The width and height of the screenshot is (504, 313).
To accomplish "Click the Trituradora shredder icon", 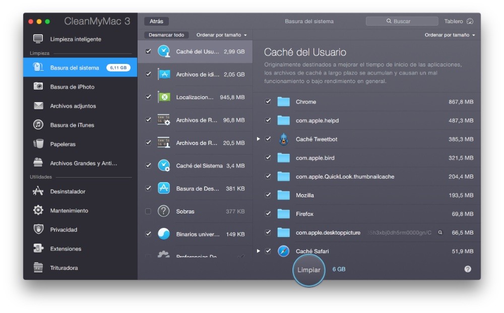I will tap(38, 267).
